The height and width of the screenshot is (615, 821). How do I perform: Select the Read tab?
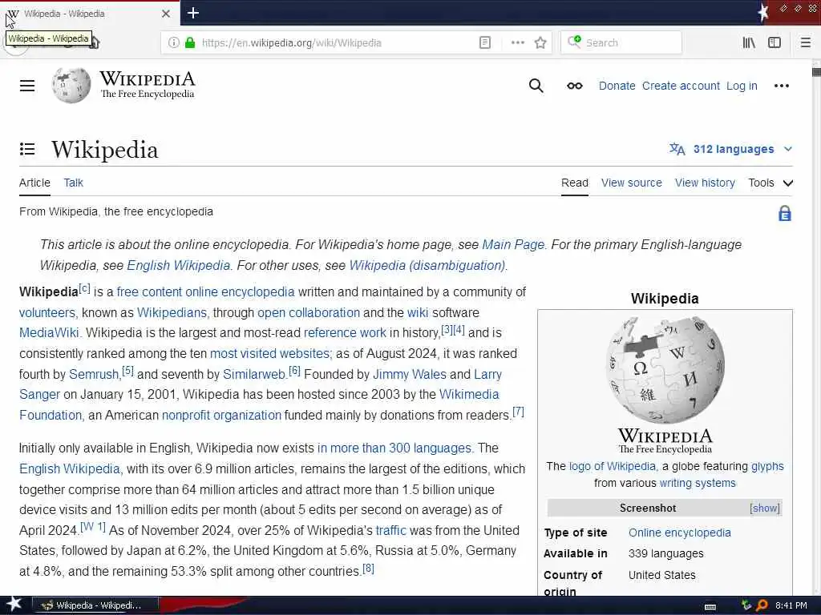[x=574, y=183]
